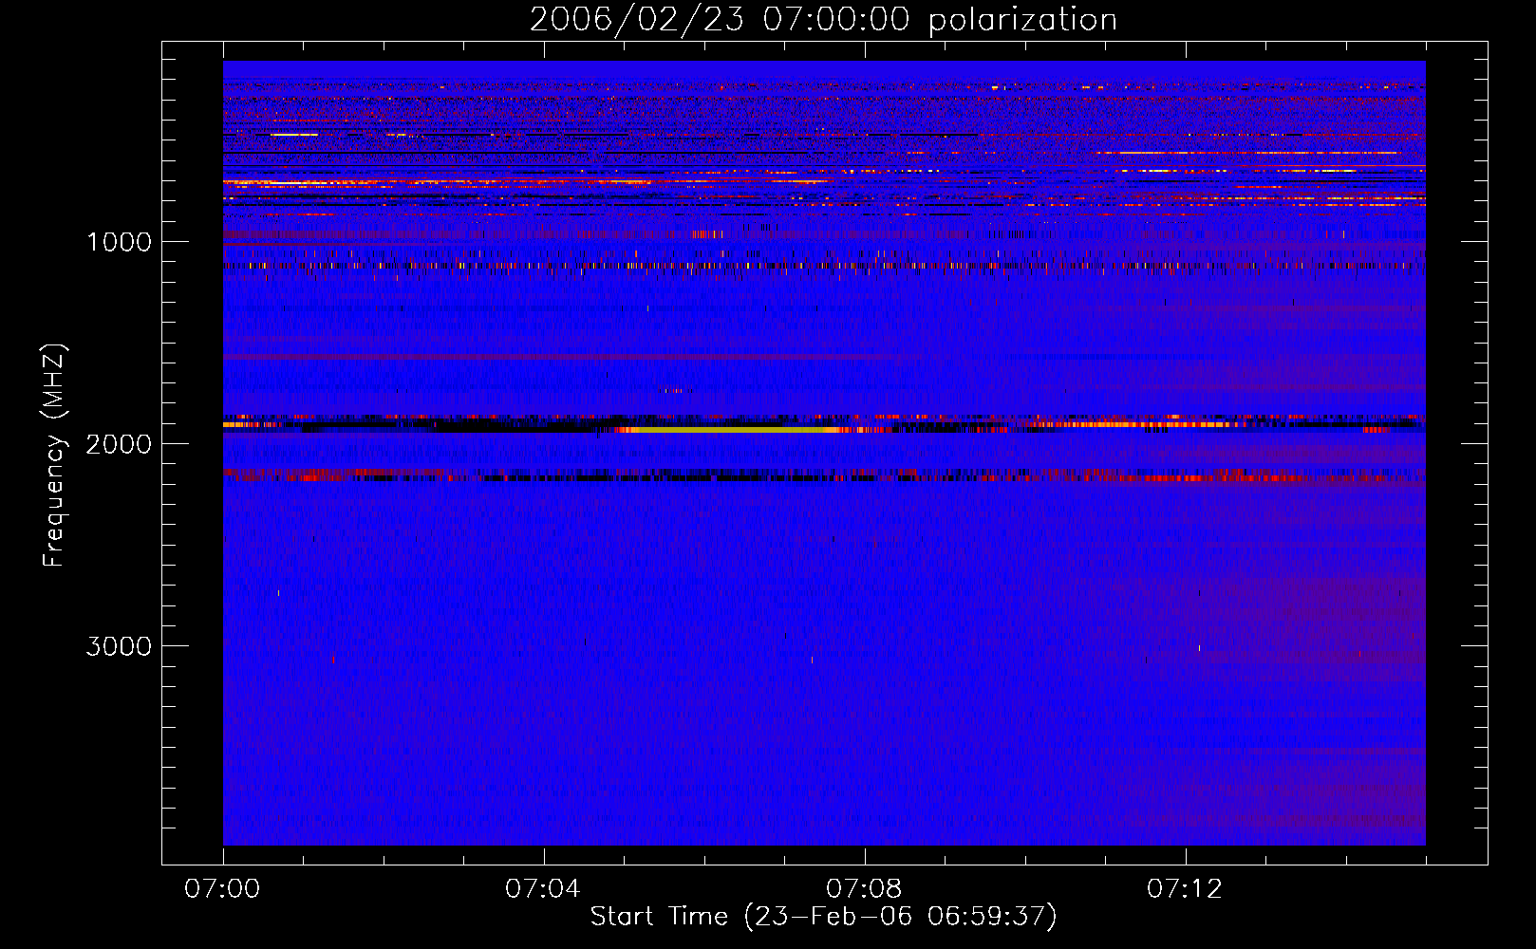This screenshot has width=1536, height=949.
Task: Click the bright yellow band near 2000 MHz
Action: tap(731, 430)
